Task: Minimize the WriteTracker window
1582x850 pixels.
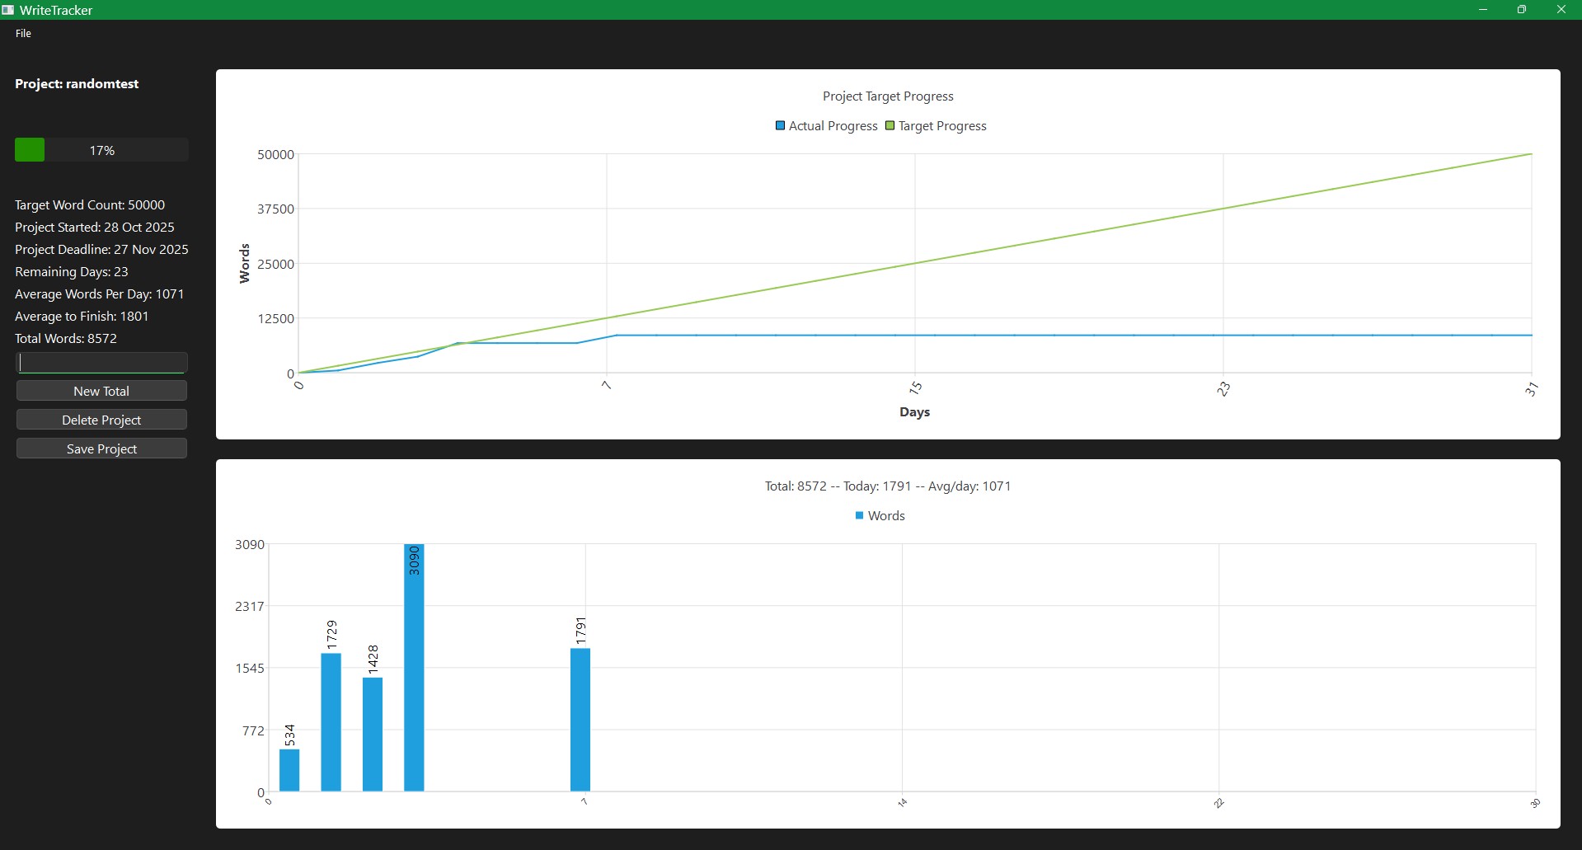Action: pos(1482,10)
